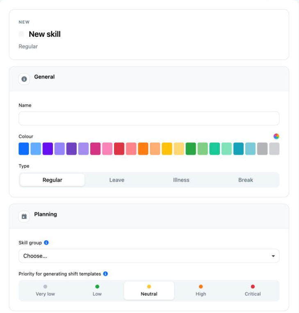Pick the pale yellow colour swatch
This screenshot has width=299, height=313.
click(x=179, y=149)
